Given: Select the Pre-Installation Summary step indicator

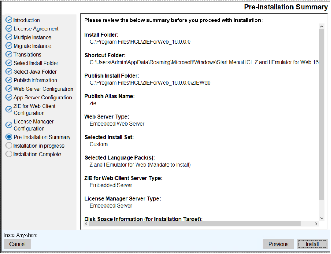Looking at the screenshot, I should click(9, 137).
